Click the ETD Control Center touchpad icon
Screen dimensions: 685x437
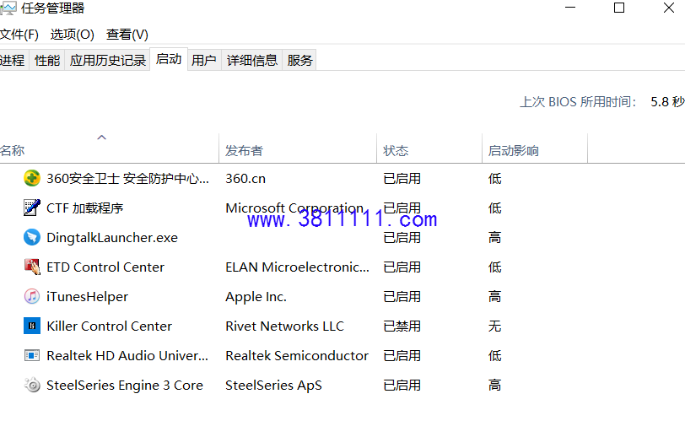[32, 267]
